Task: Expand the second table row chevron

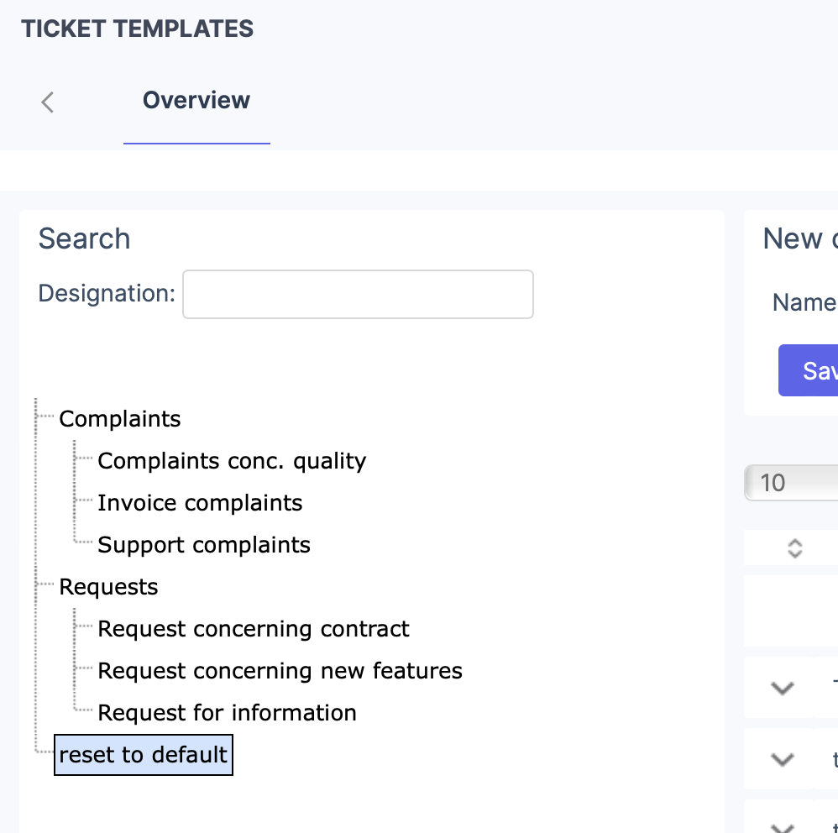Action: (781, 758)
